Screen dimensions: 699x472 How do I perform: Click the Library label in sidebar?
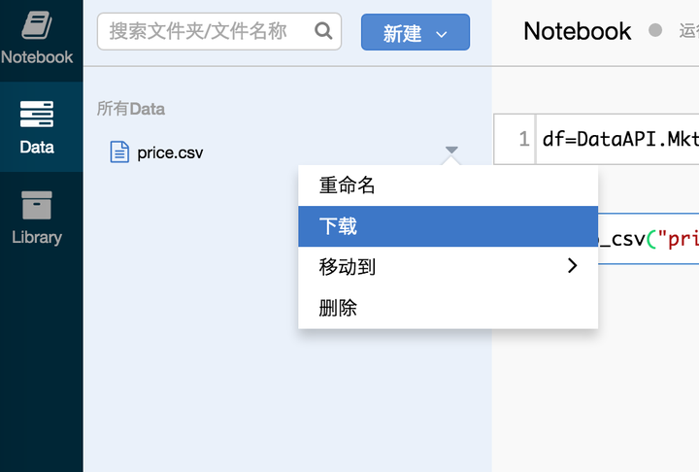[37, 237]
